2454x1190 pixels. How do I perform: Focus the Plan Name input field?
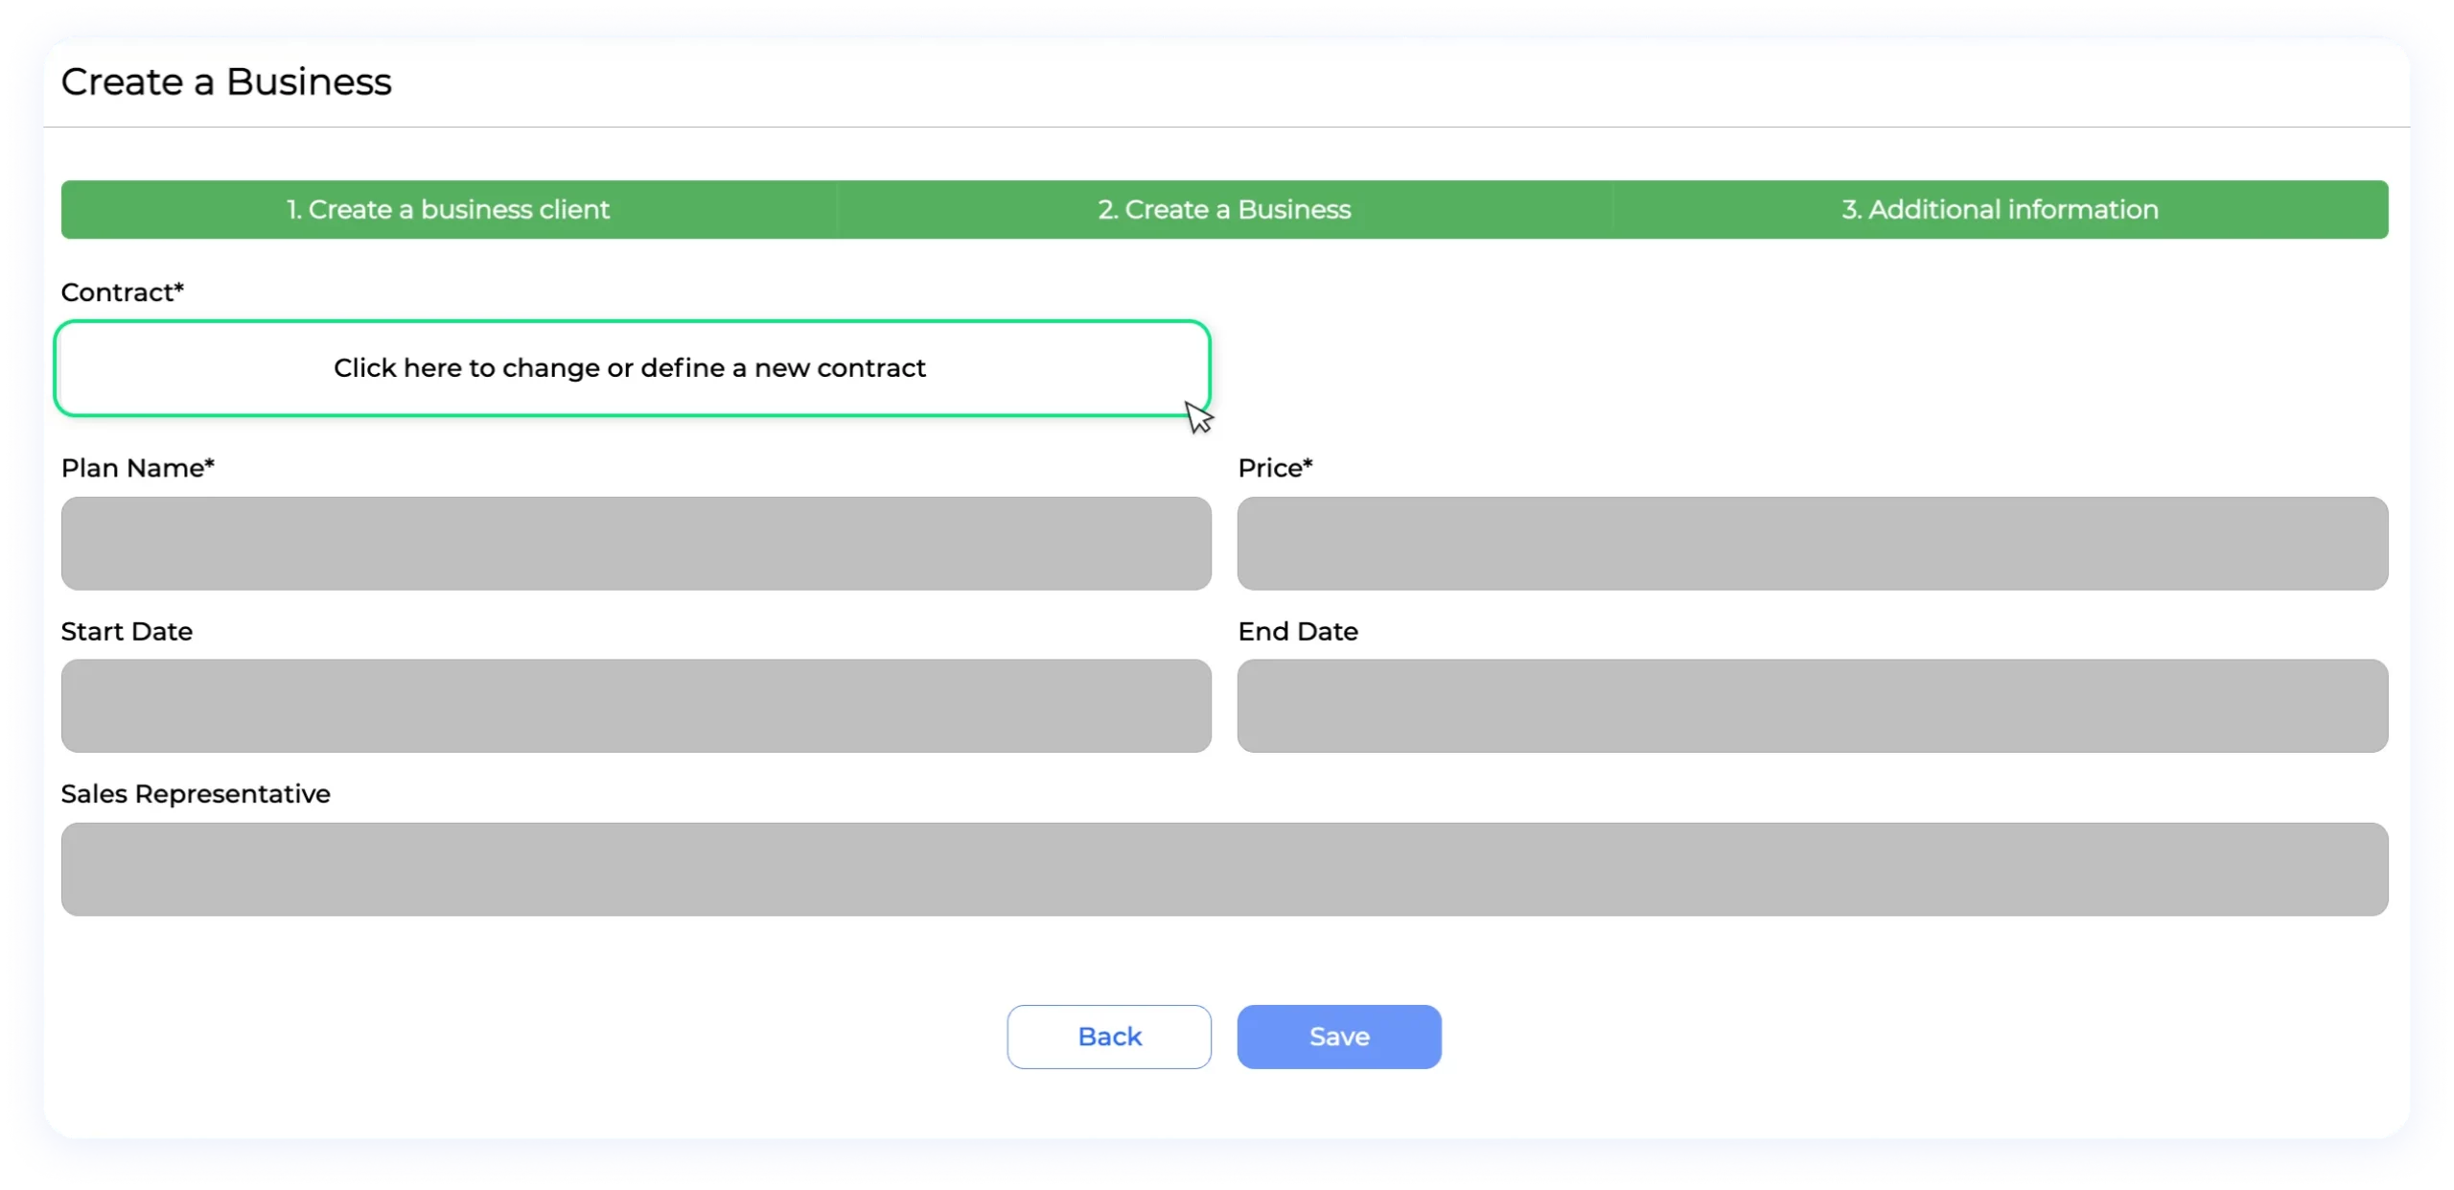tap(636, 543)
